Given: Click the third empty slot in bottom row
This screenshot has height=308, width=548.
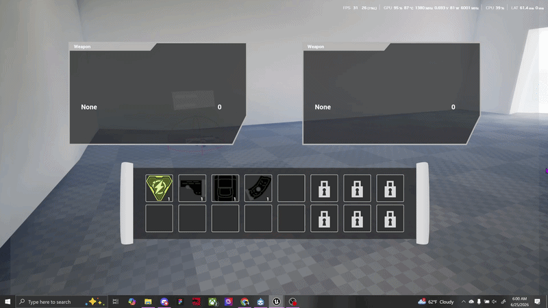Looking at the screenshot, I should pos(225,218).
